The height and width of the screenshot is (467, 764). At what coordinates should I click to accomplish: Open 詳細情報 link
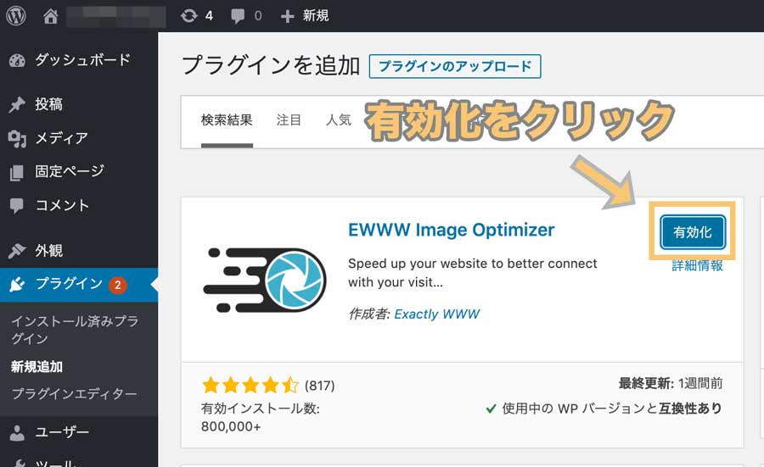pos(697,265)
